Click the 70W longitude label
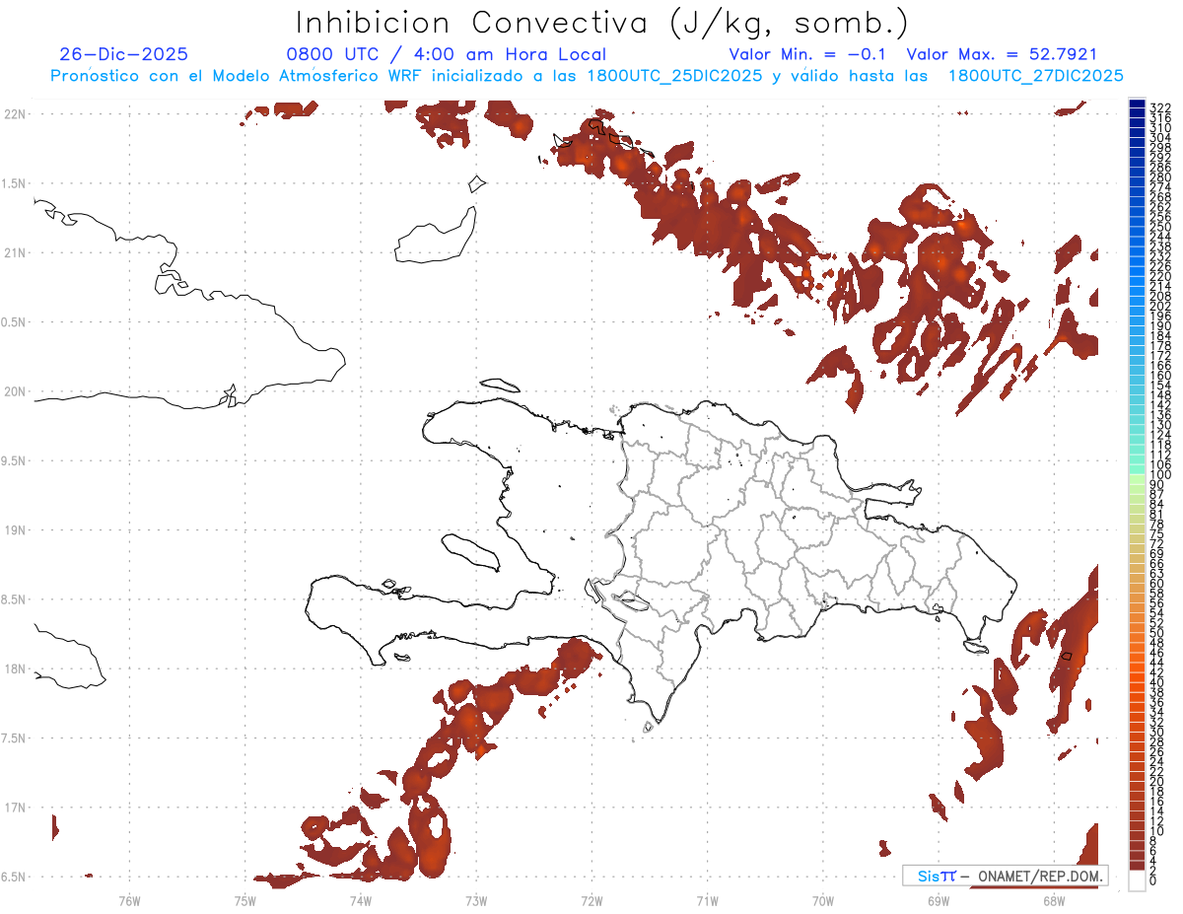Viewport: 1183px width, 914px height. click(823, 899)
